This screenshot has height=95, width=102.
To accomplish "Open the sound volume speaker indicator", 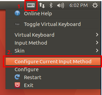I will (x=60, y=6).
